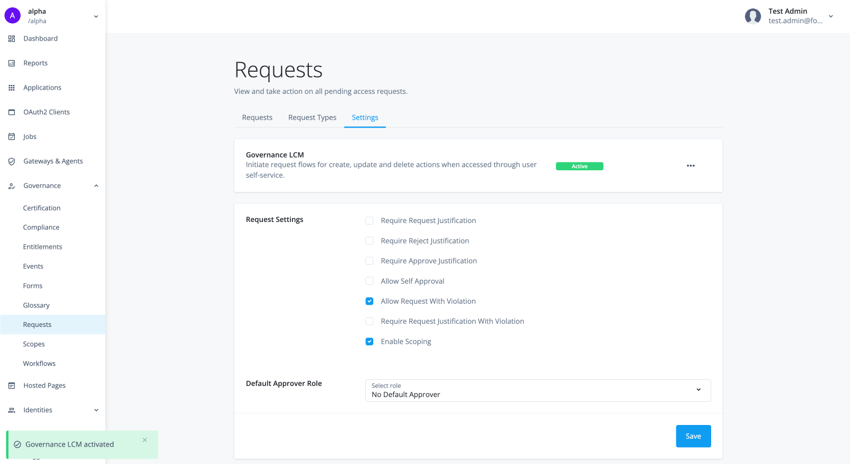This screenshot has height=464, width=850.
Task: Open Workflows in the Governance menu
Action: coord(39,363)
